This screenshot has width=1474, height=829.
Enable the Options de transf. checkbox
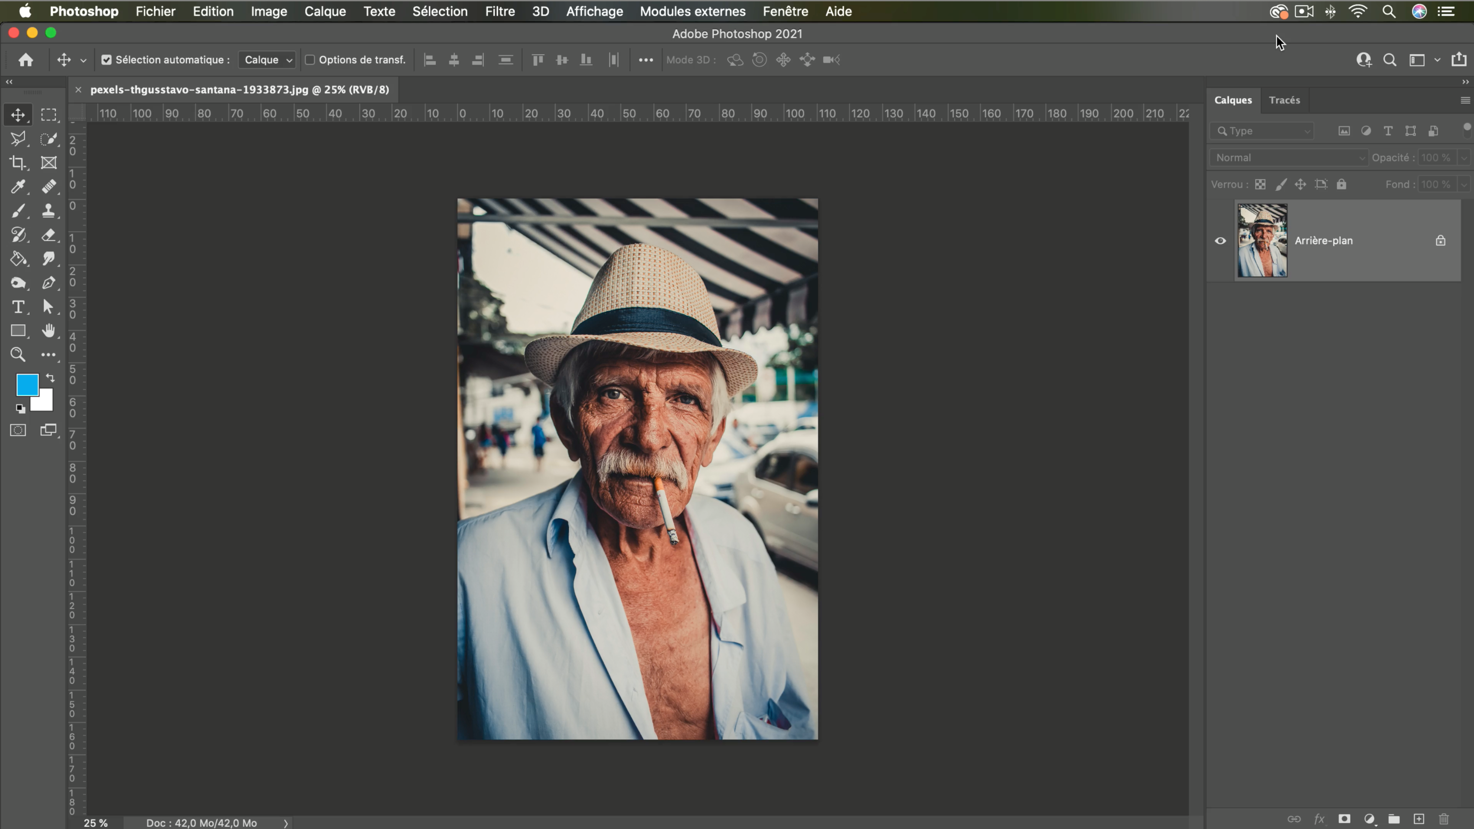pyautogui.click(x=310, y=59)
